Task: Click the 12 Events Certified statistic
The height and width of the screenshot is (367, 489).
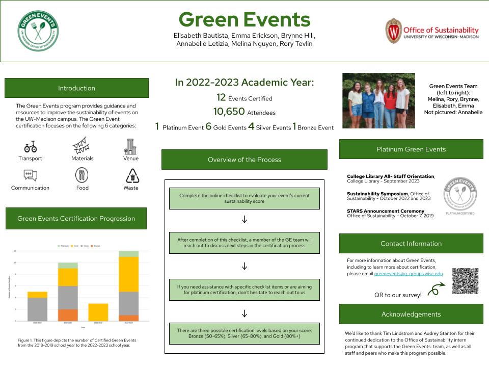Action: (x=244, y=97)
